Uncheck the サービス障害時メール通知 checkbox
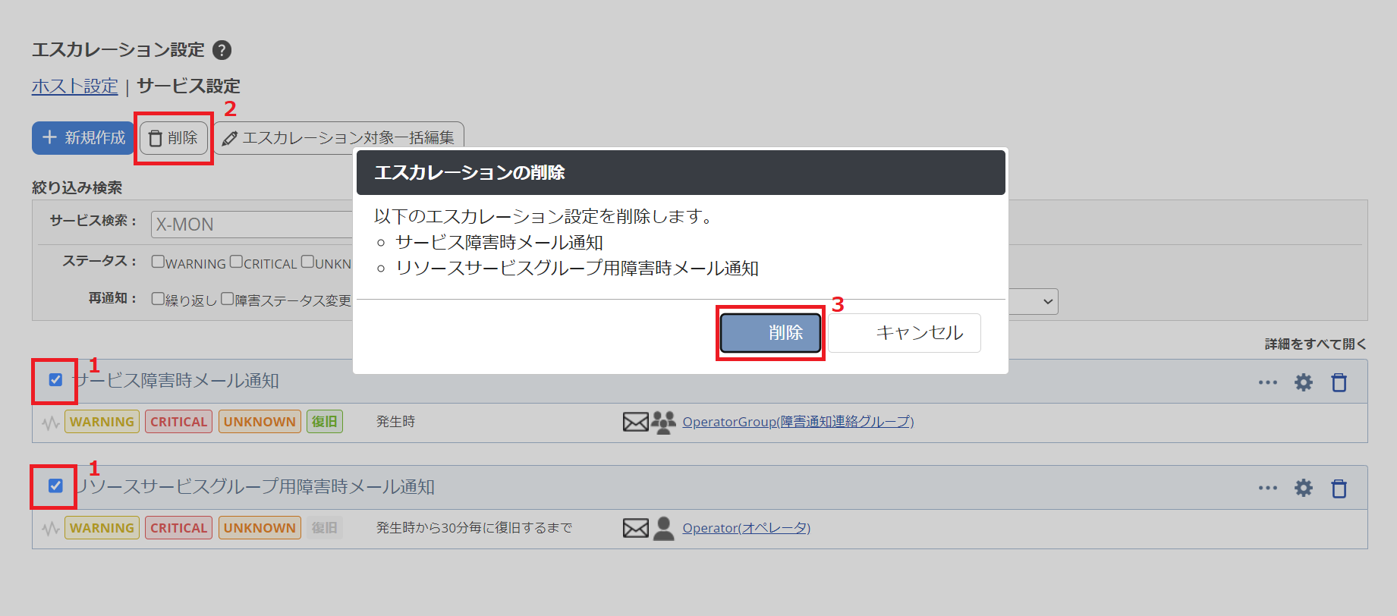Viewport: 1397px width, 616px height. pyautogui.click(x=55, y=379)
